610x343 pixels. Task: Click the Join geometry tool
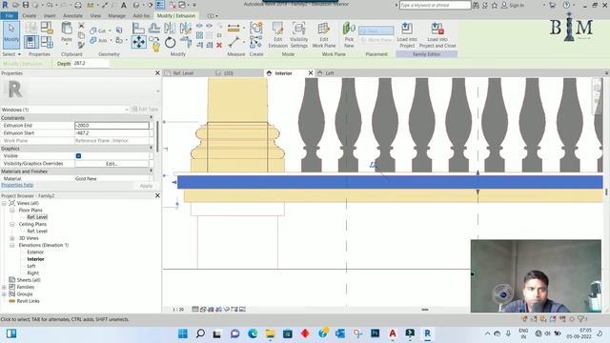coord(99,40)
